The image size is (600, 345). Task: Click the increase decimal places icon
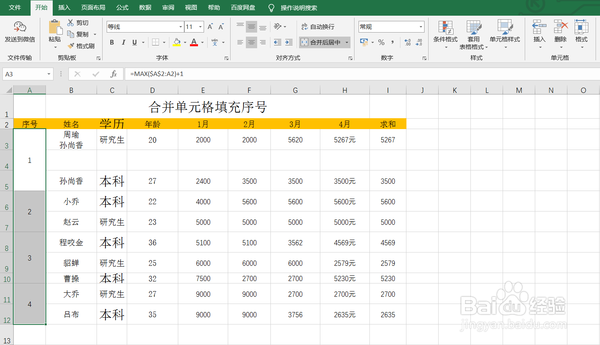point(408,42)
